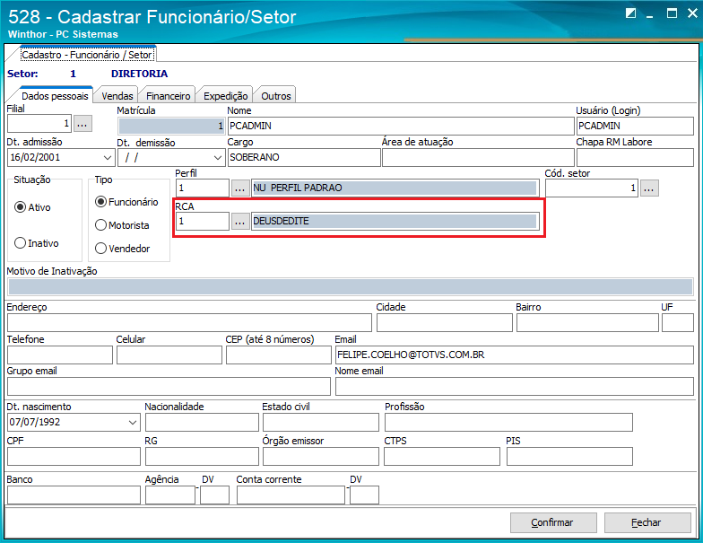
Task: Switch to Dados pessoais tab
Action: (x=55, y=96)
